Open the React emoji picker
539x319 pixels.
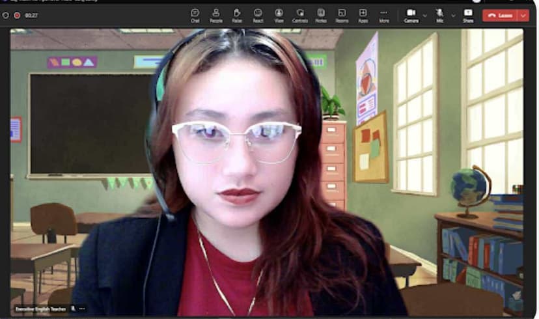(258, 15)
